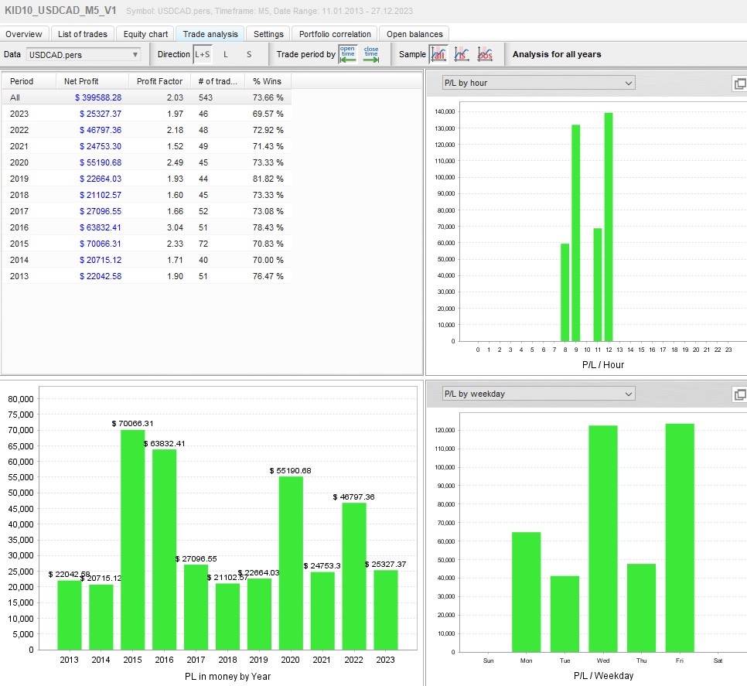
Task: Select the 'all' sample icon
Action: click(438, 54)
